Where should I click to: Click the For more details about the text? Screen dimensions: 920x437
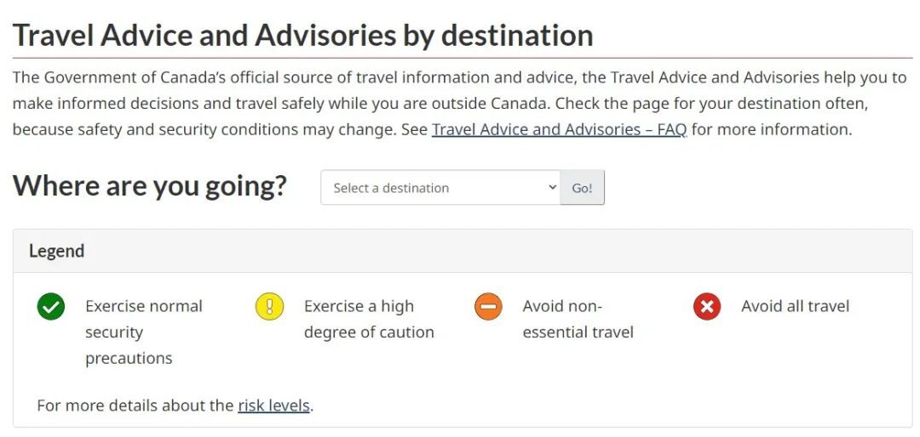[x=135, y=406]
